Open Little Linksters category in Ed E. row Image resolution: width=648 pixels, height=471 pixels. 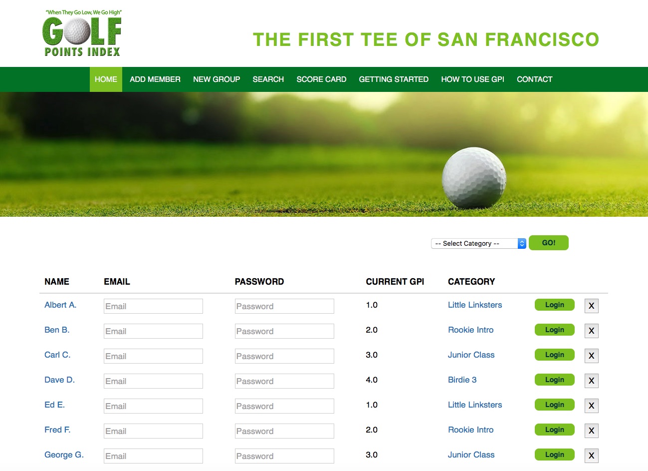tap(475, 405)
